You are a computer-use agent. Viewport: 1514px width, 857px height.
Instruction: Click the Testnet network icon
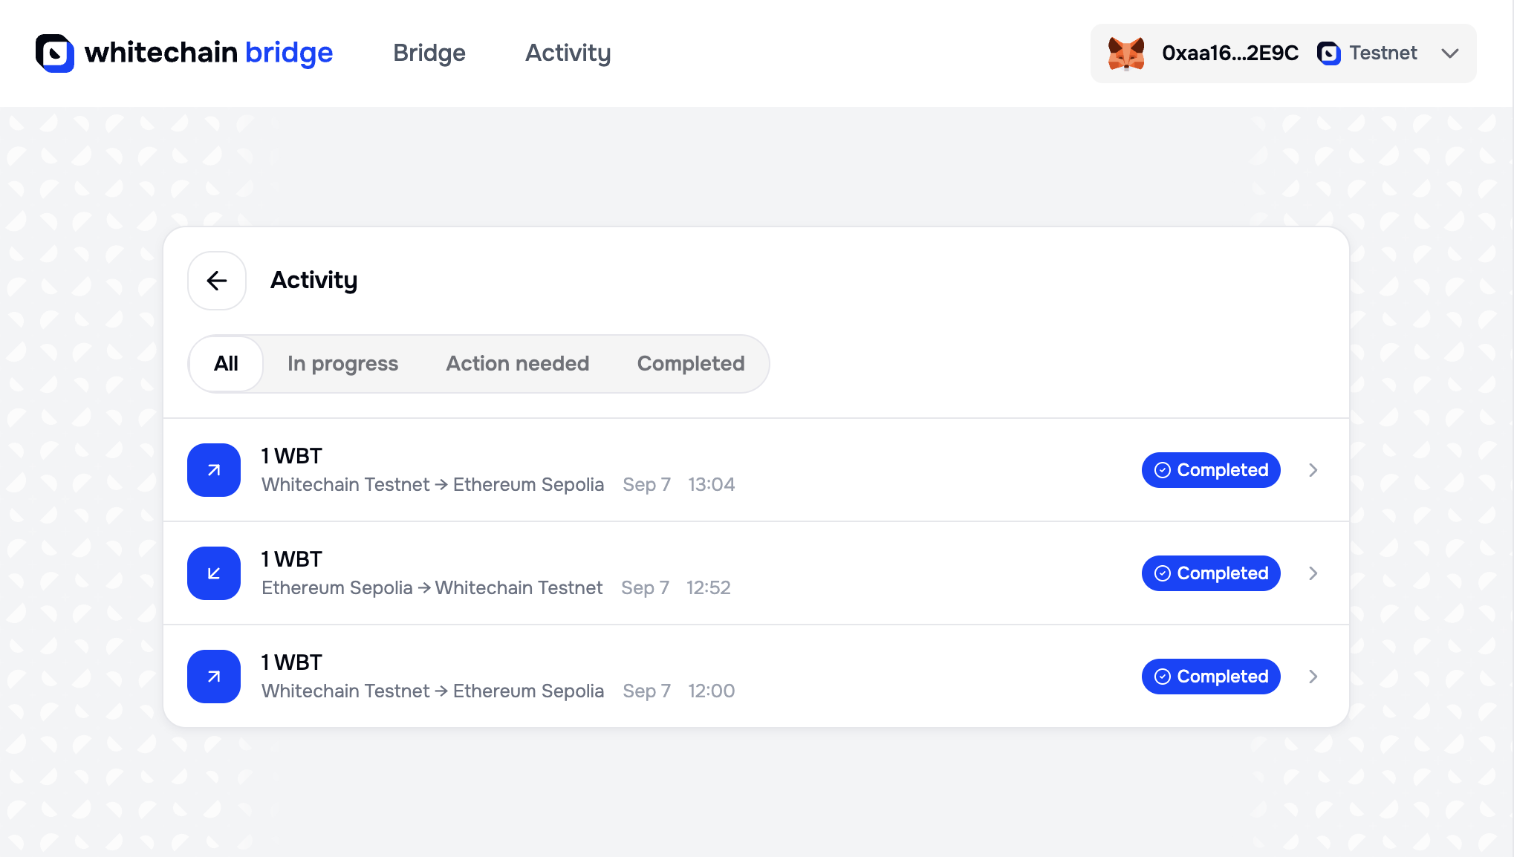[x=1329, y=53]
